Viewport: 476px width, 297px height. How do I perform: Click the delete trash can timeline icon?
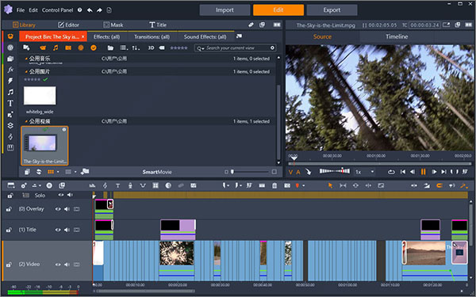click(x=274, y=185)
